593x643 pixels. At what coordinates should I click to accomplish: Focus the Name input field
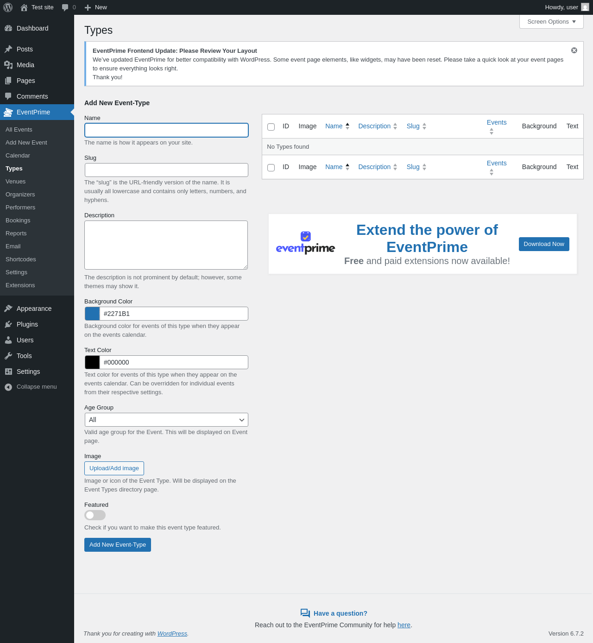[166, 130]
